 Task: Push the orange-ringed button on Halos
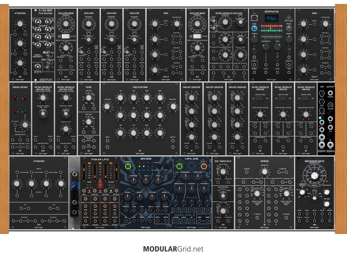(x=204, y=166)
